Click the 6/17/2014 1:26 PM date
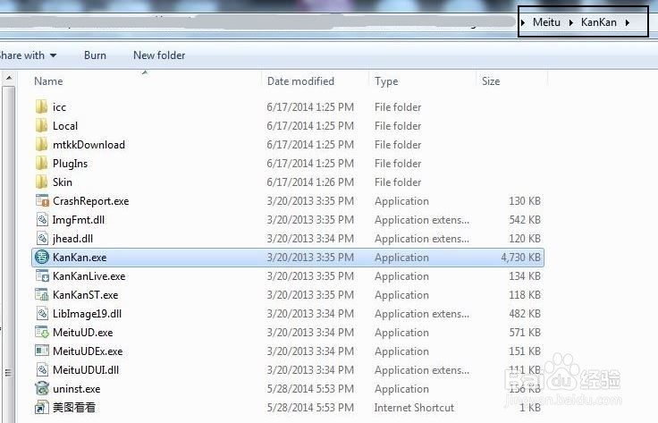The image size is (658, 423). (x=310, y=182)
